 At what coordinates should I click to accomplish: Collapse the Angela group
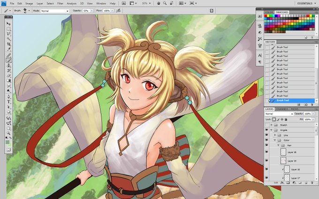(x=272, y=130)
